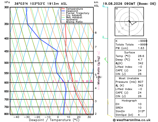Click the green wind barb near 500 hPa

[x=106, y=60]
